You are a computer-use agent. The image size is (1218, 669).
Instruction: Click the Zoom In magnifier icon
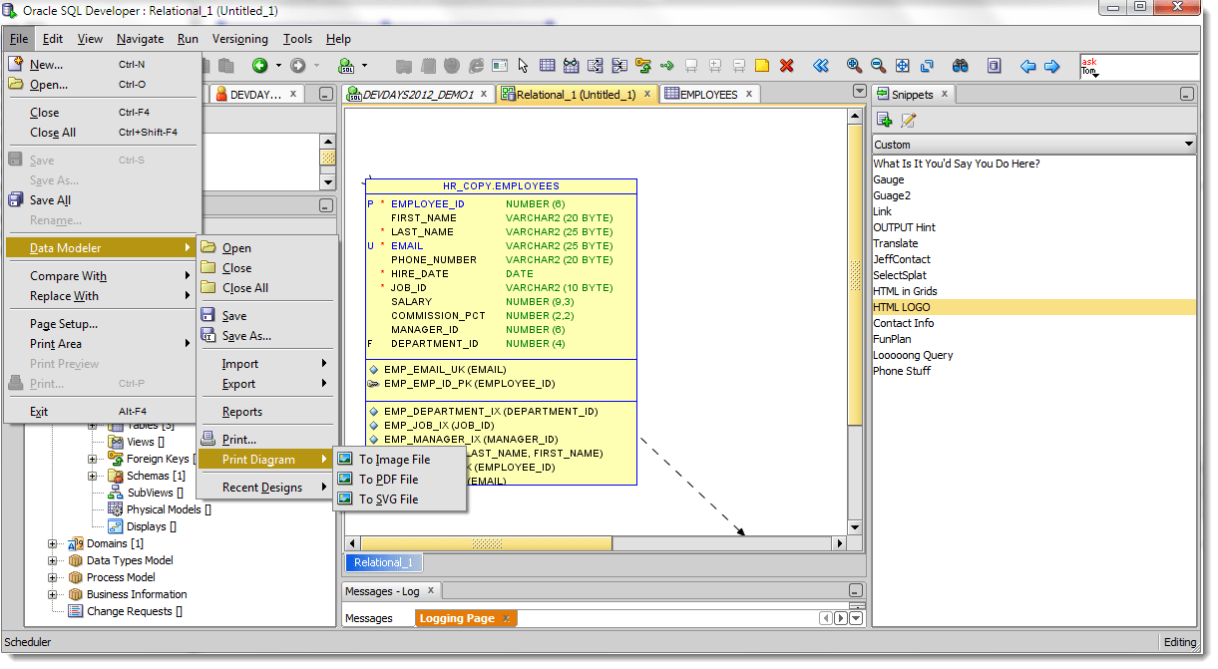(x=854, y=66)
